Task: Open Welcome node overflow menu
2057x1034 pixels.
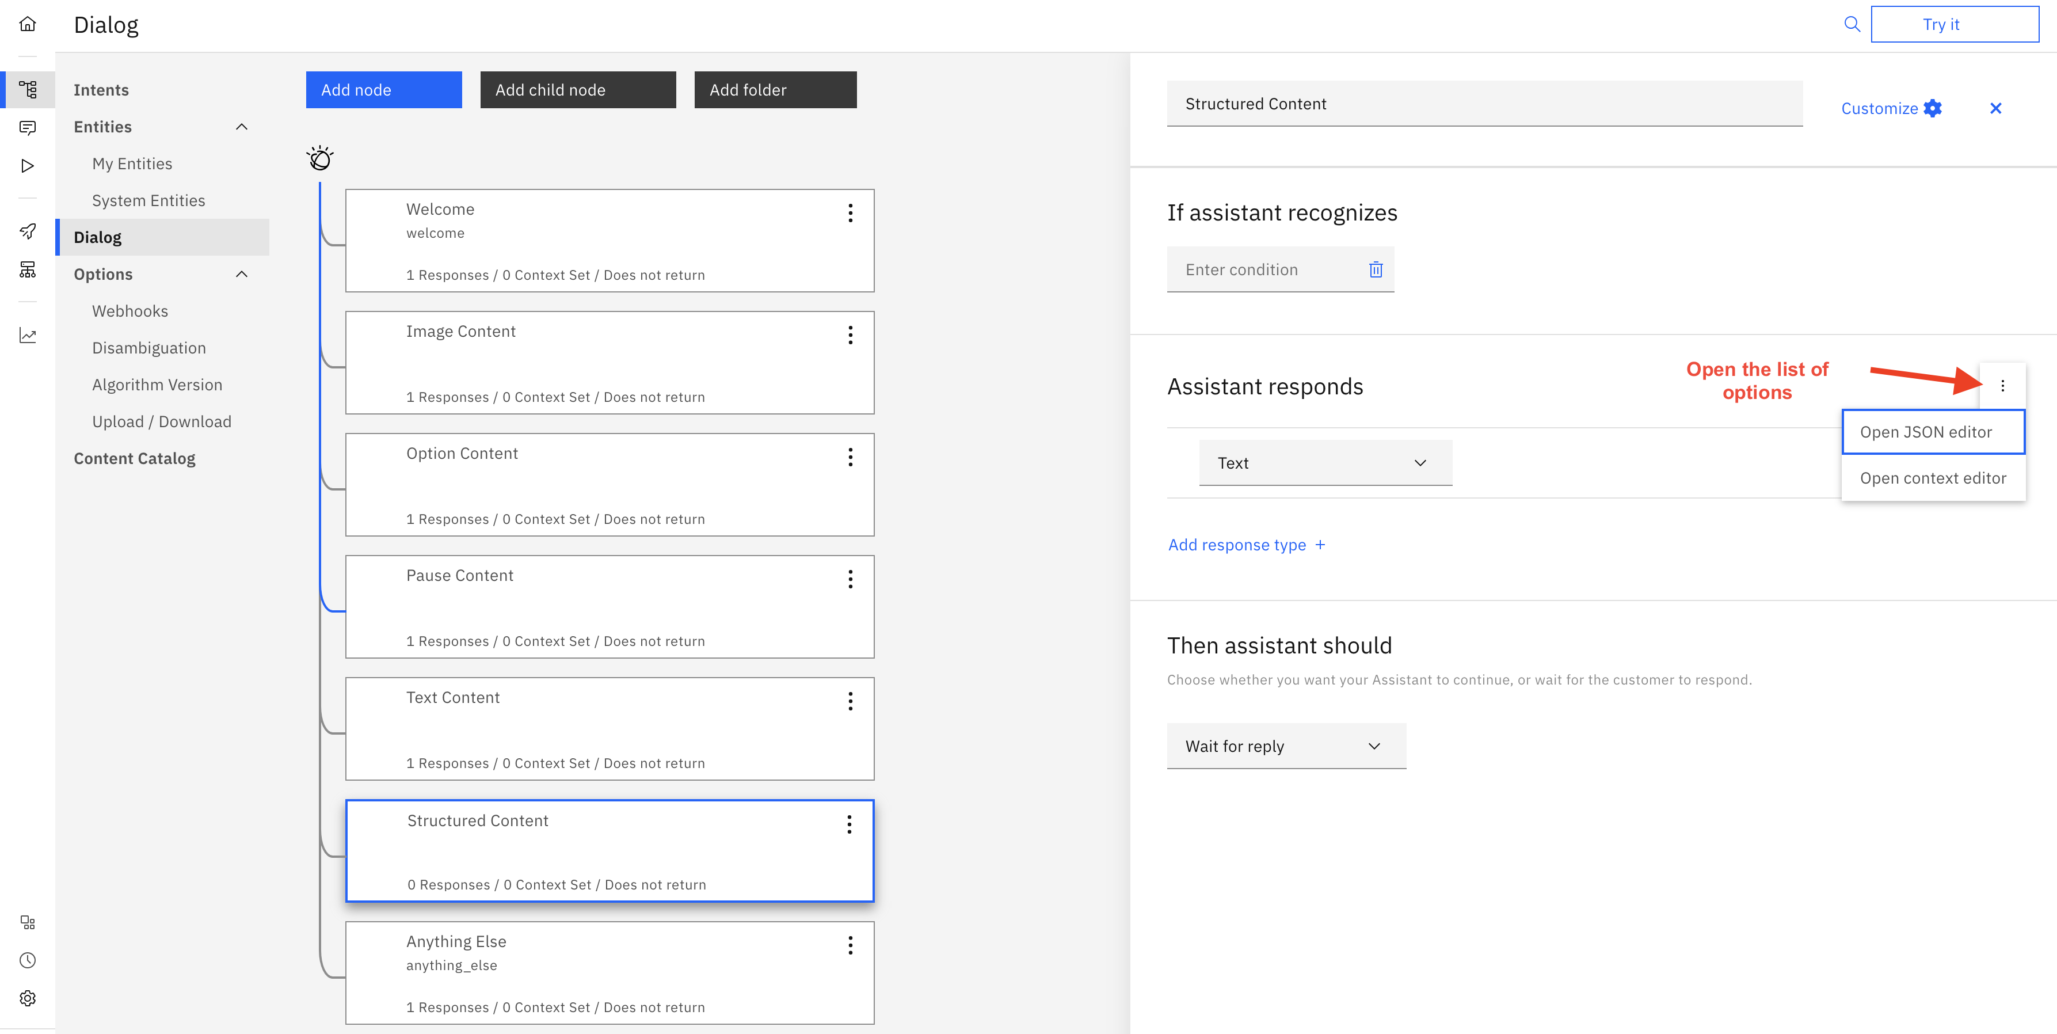Action: (850, 212)
